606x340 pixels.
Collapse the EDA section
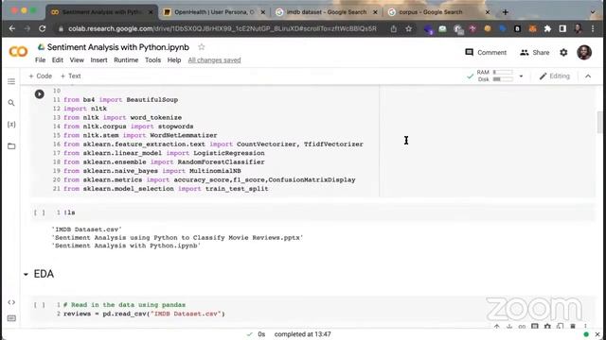click(26, 275)
